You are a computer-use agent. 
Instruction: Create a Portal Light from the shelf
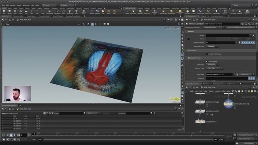(208, 12)
